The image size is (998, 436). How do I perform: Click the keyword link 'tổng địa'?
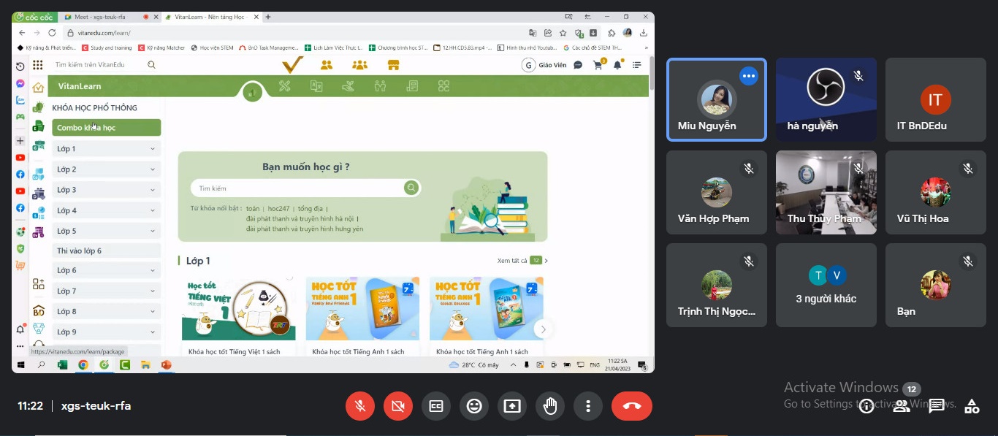coord(310,209)
